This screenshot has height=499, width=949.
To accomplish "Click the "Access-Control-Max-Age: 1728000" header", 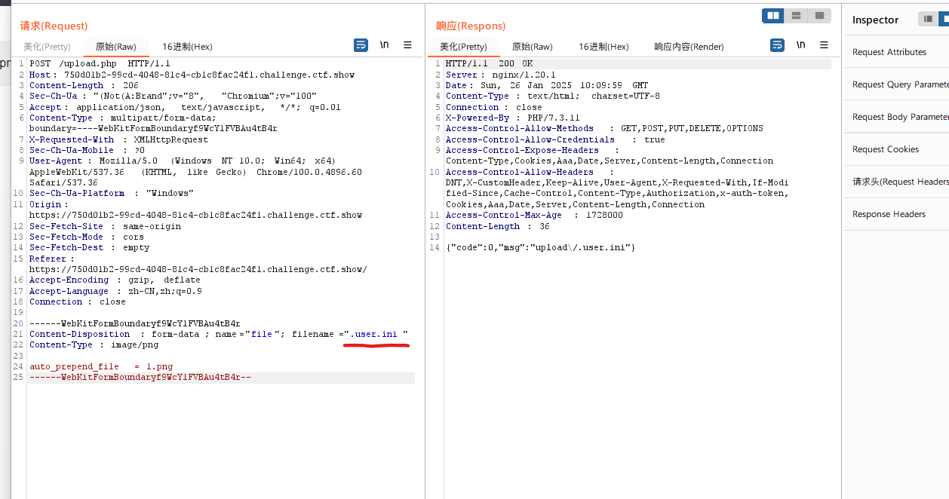I will (x=534, y=215).
